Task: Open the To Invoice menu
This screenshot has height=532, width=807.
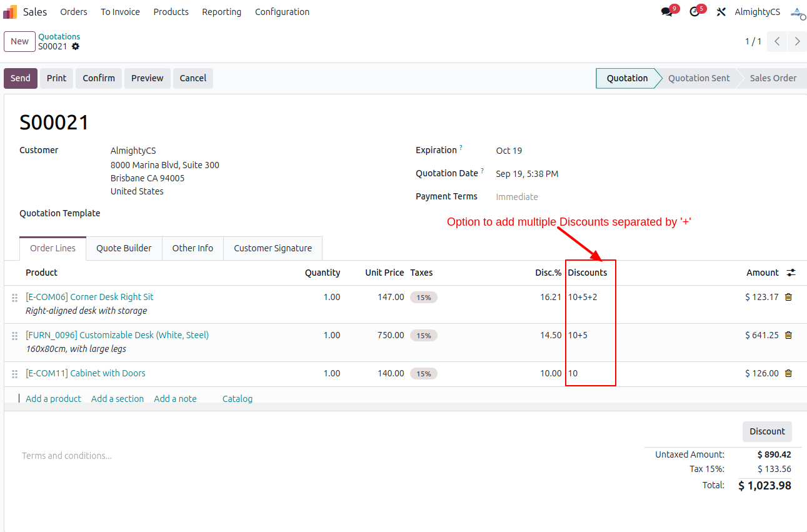Action: pyautogui.click(x=120, y=12)
